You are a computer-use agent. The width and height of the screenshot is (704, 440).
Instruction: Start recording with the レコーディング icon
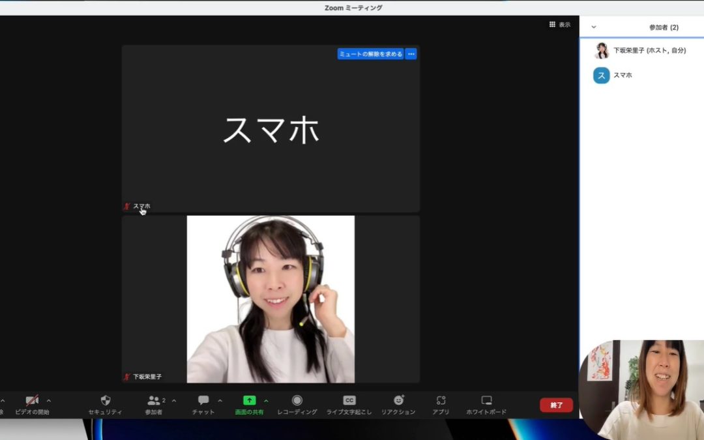coord(297,400)
